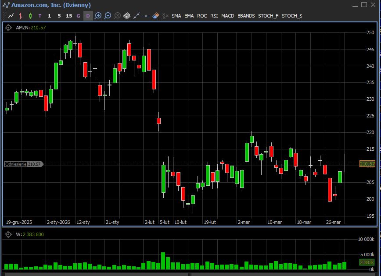
Task: Select the trend line drawing tool
Action: 137,16
